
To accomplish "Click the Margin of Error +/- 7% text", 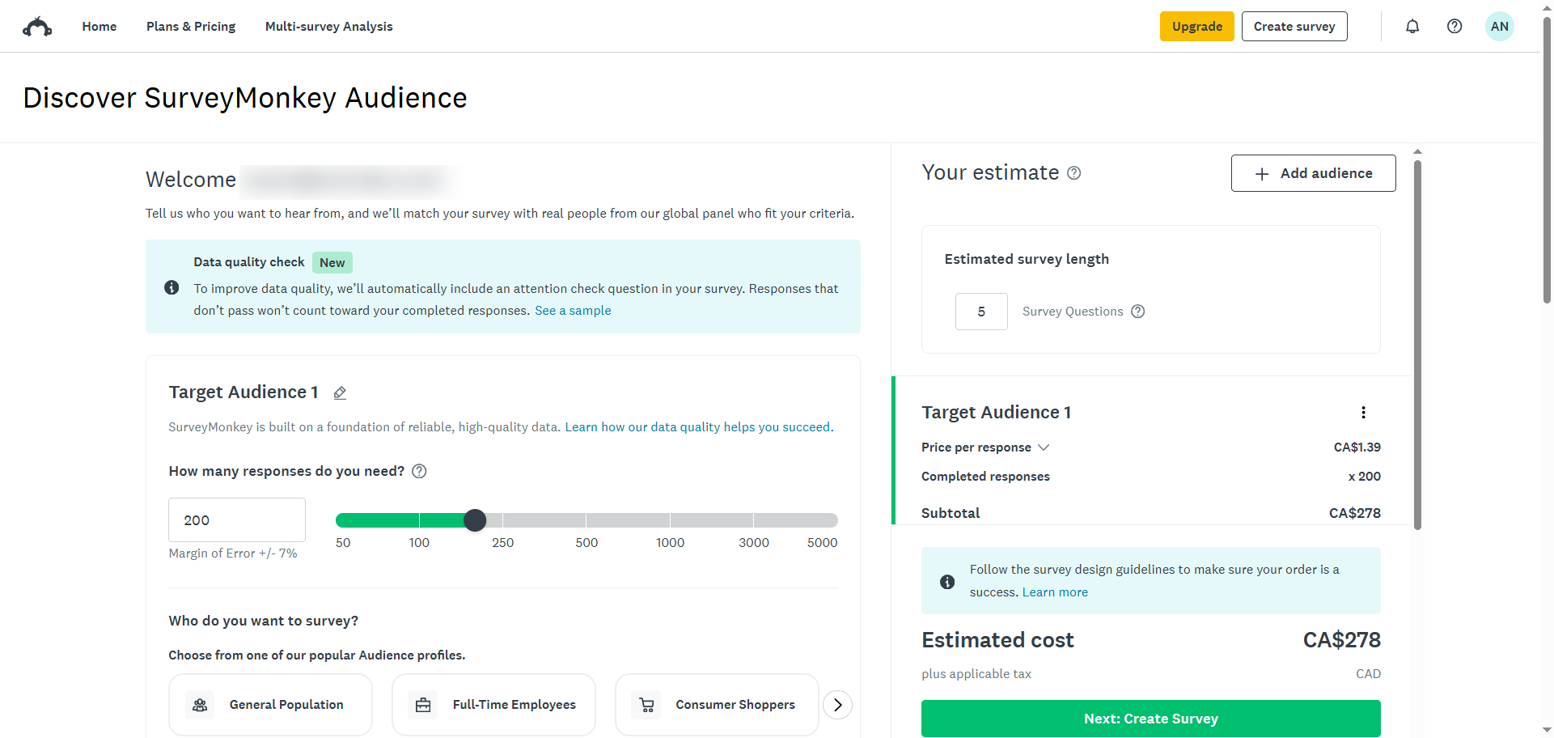I will pyautogui.click(x=233, y=553).
